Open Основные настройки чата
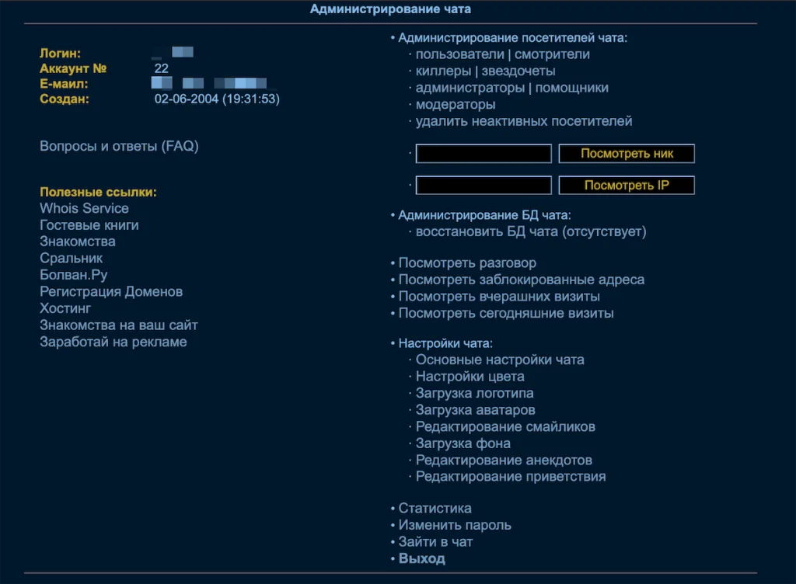The height and width of the screenshot is (584, 796). (500, 360)
